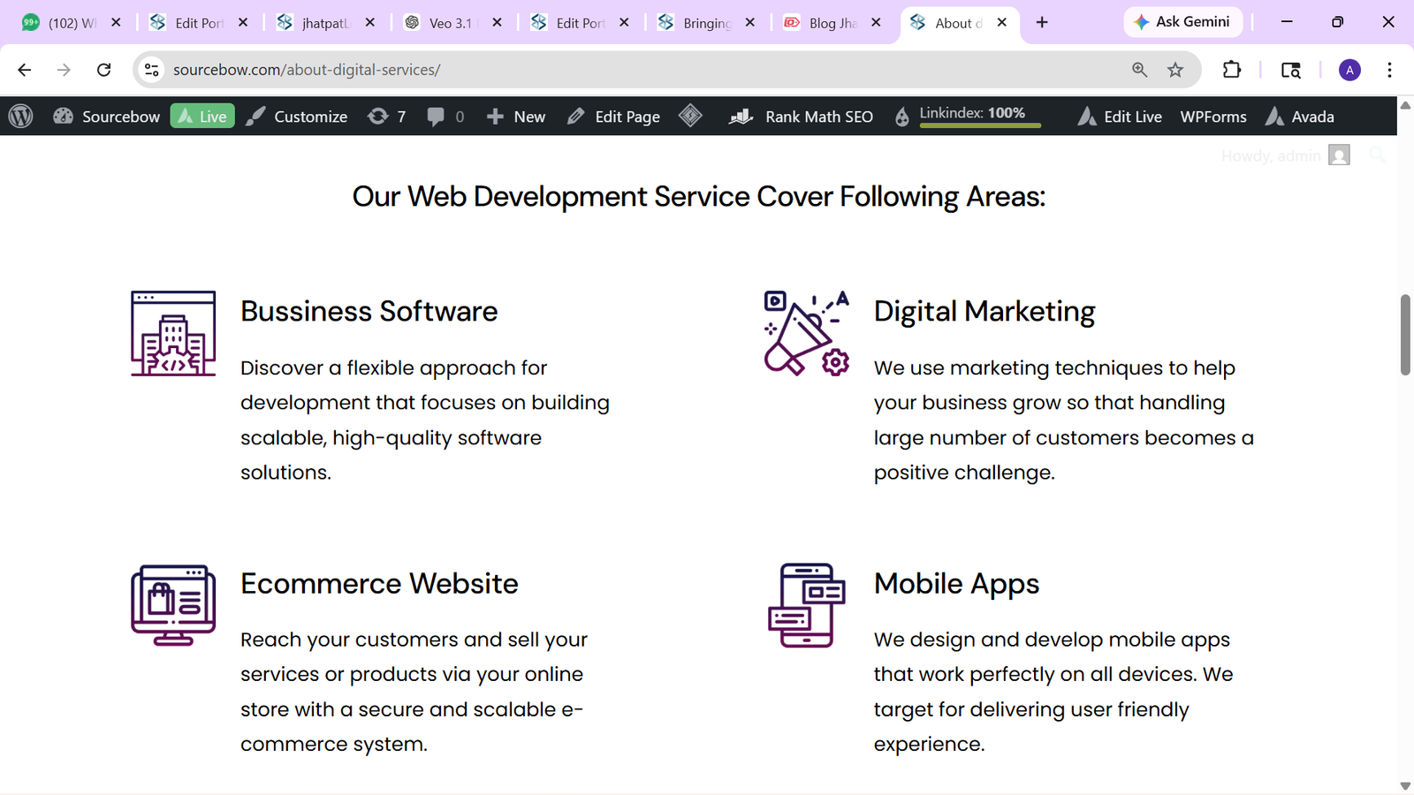Toggle the Avada Live button

pyautogui.click(x=202, y=117)
